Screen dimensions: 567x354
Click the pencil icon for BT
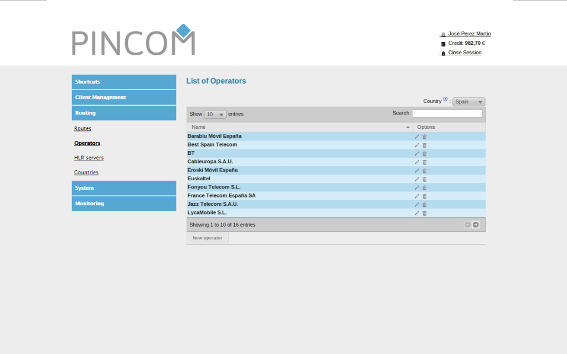tap(416, 154)
